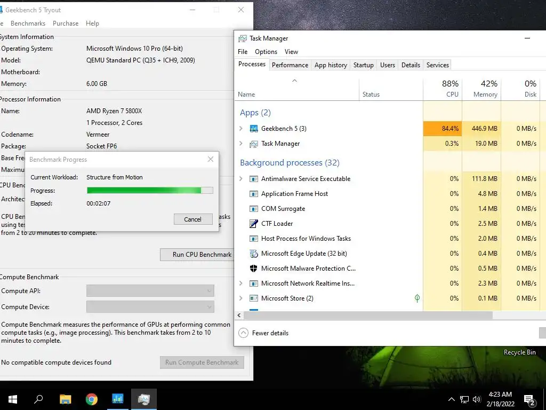This screenshot has height=410, width=546.
Task: Click the Application Frame Host process icon
Action: pyautogui.click(x=253, y=194)
